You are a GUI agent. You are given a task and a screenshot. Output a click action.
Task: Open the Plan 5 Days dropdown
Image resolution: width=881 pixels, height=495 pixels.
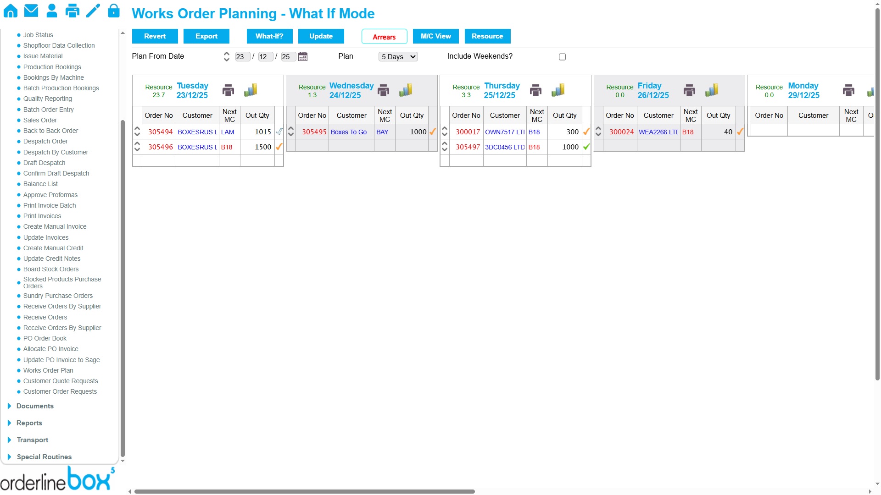tap(398, 57)
